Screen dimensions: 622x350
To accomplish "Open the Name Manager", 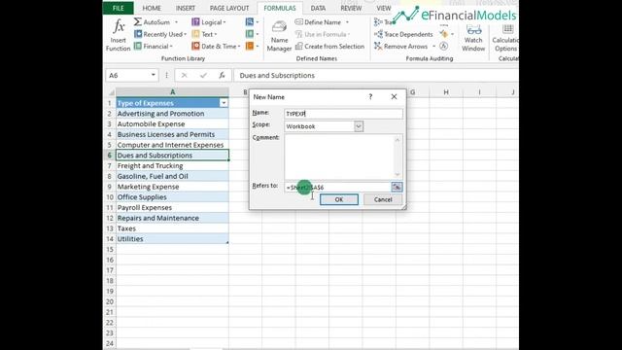I will click(x=279, y=36).
